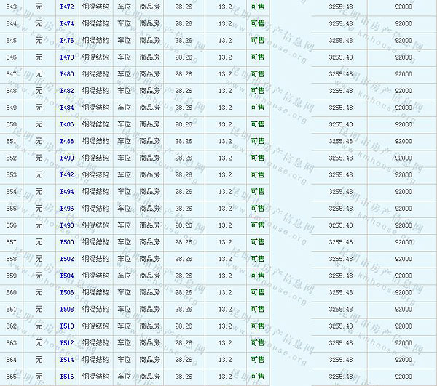Click the B474 unit link

[66, 23]
